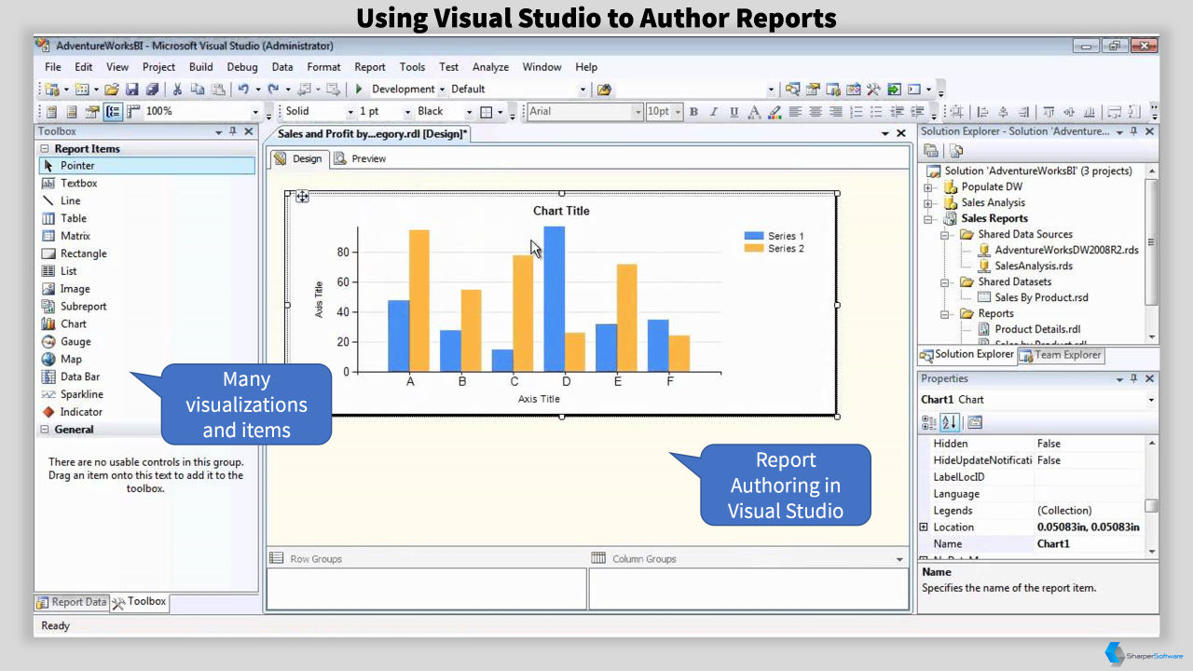
Task: Toggle the bulleted list format
Action: click(876, 112)
